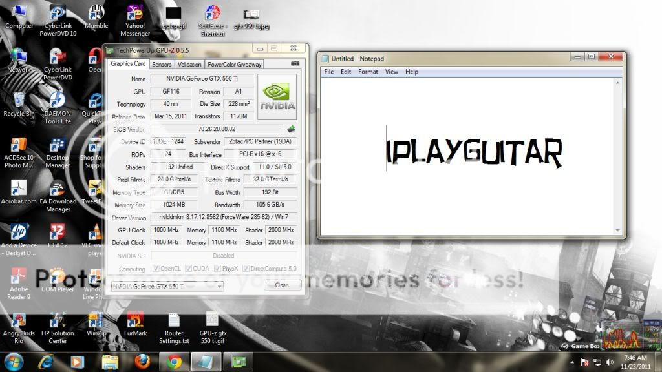Image resolution: width=662 pixels, height=372 pixels.
Task: Switch to the Graphics Card tab
Action: (128, 64)
